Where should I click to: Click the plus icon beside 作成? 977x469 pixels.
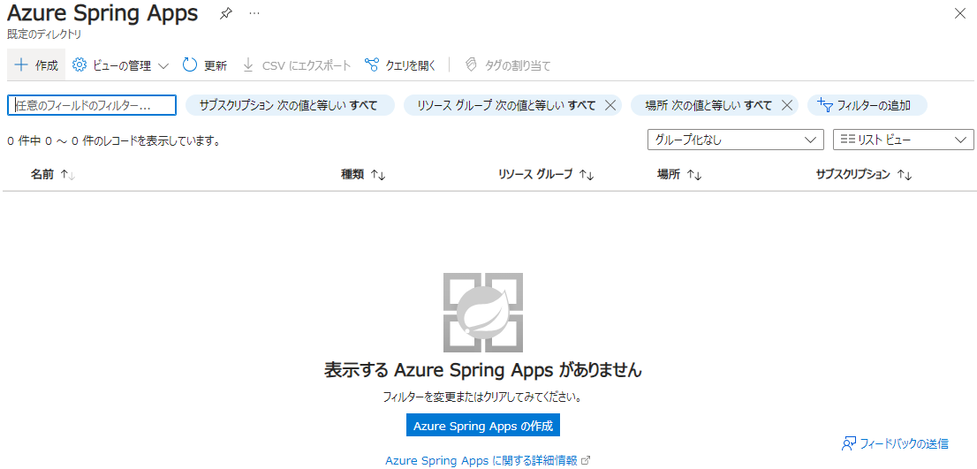[21, 64]
